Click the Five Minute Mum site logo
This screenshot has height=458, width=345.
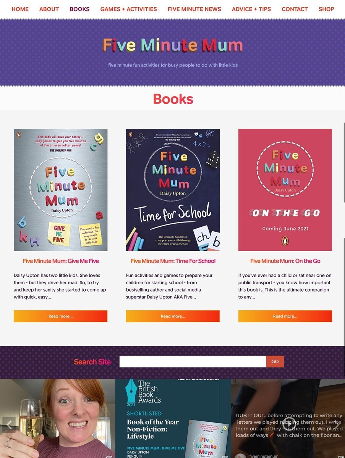pyautogui.click(x=173, y=45)
